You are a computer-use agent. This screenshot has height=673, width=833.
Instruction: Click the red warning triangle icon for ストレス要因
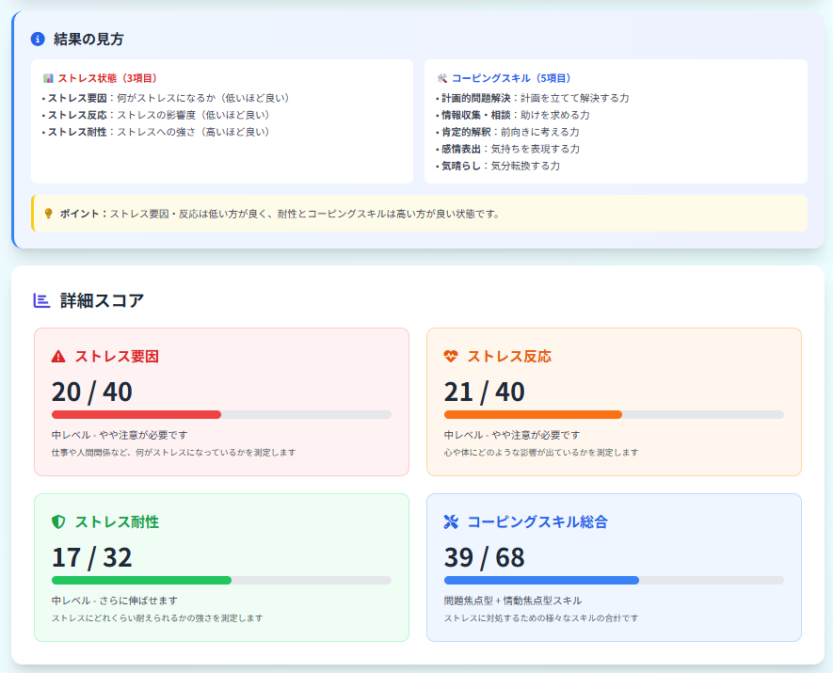tap(58, 357)
